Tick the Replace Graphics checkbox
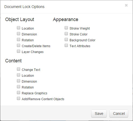The image size is (133, 121). click(19, 92)
